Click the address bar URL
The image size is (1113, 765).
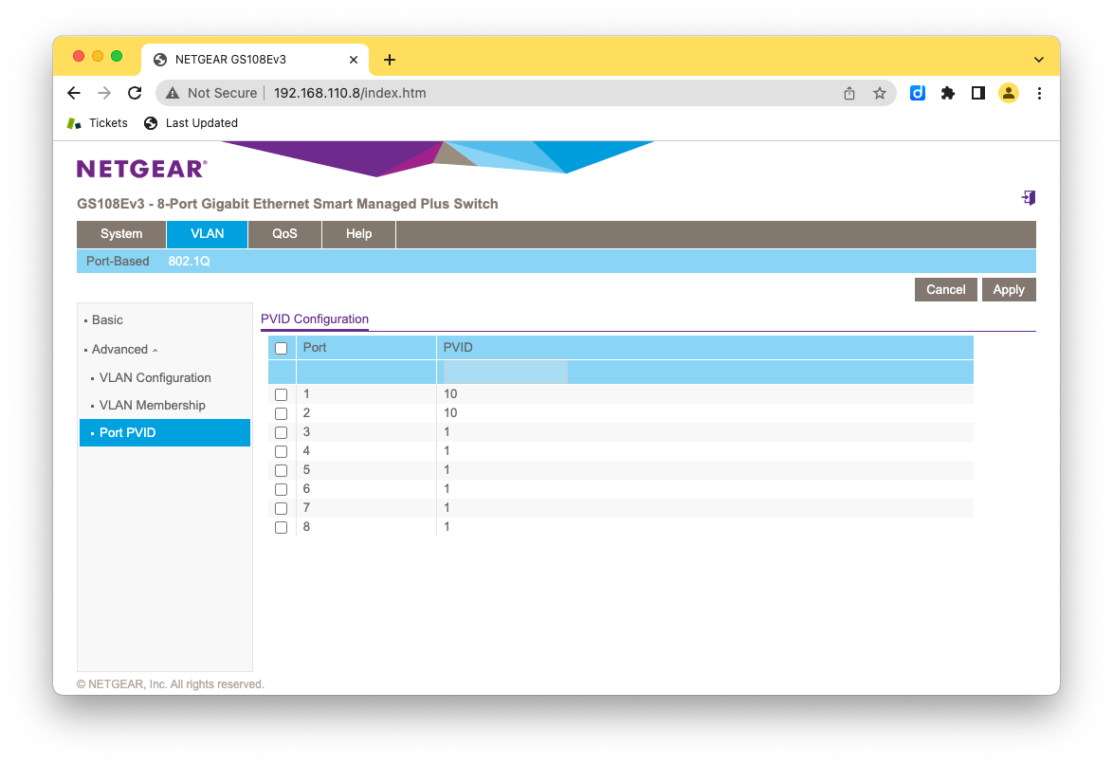point(350,93)
